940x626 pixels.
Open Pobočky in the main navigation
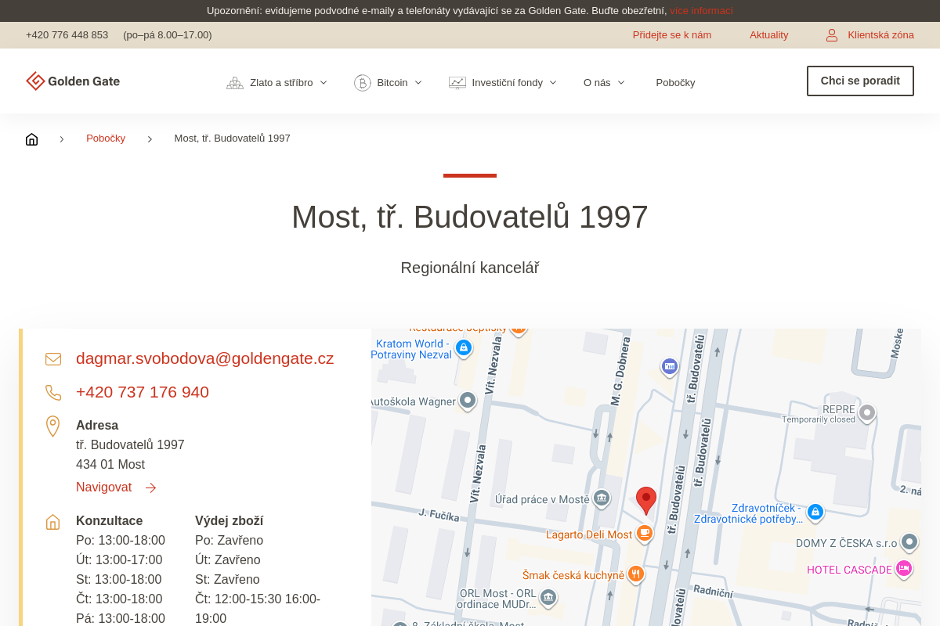click(675, 83)
